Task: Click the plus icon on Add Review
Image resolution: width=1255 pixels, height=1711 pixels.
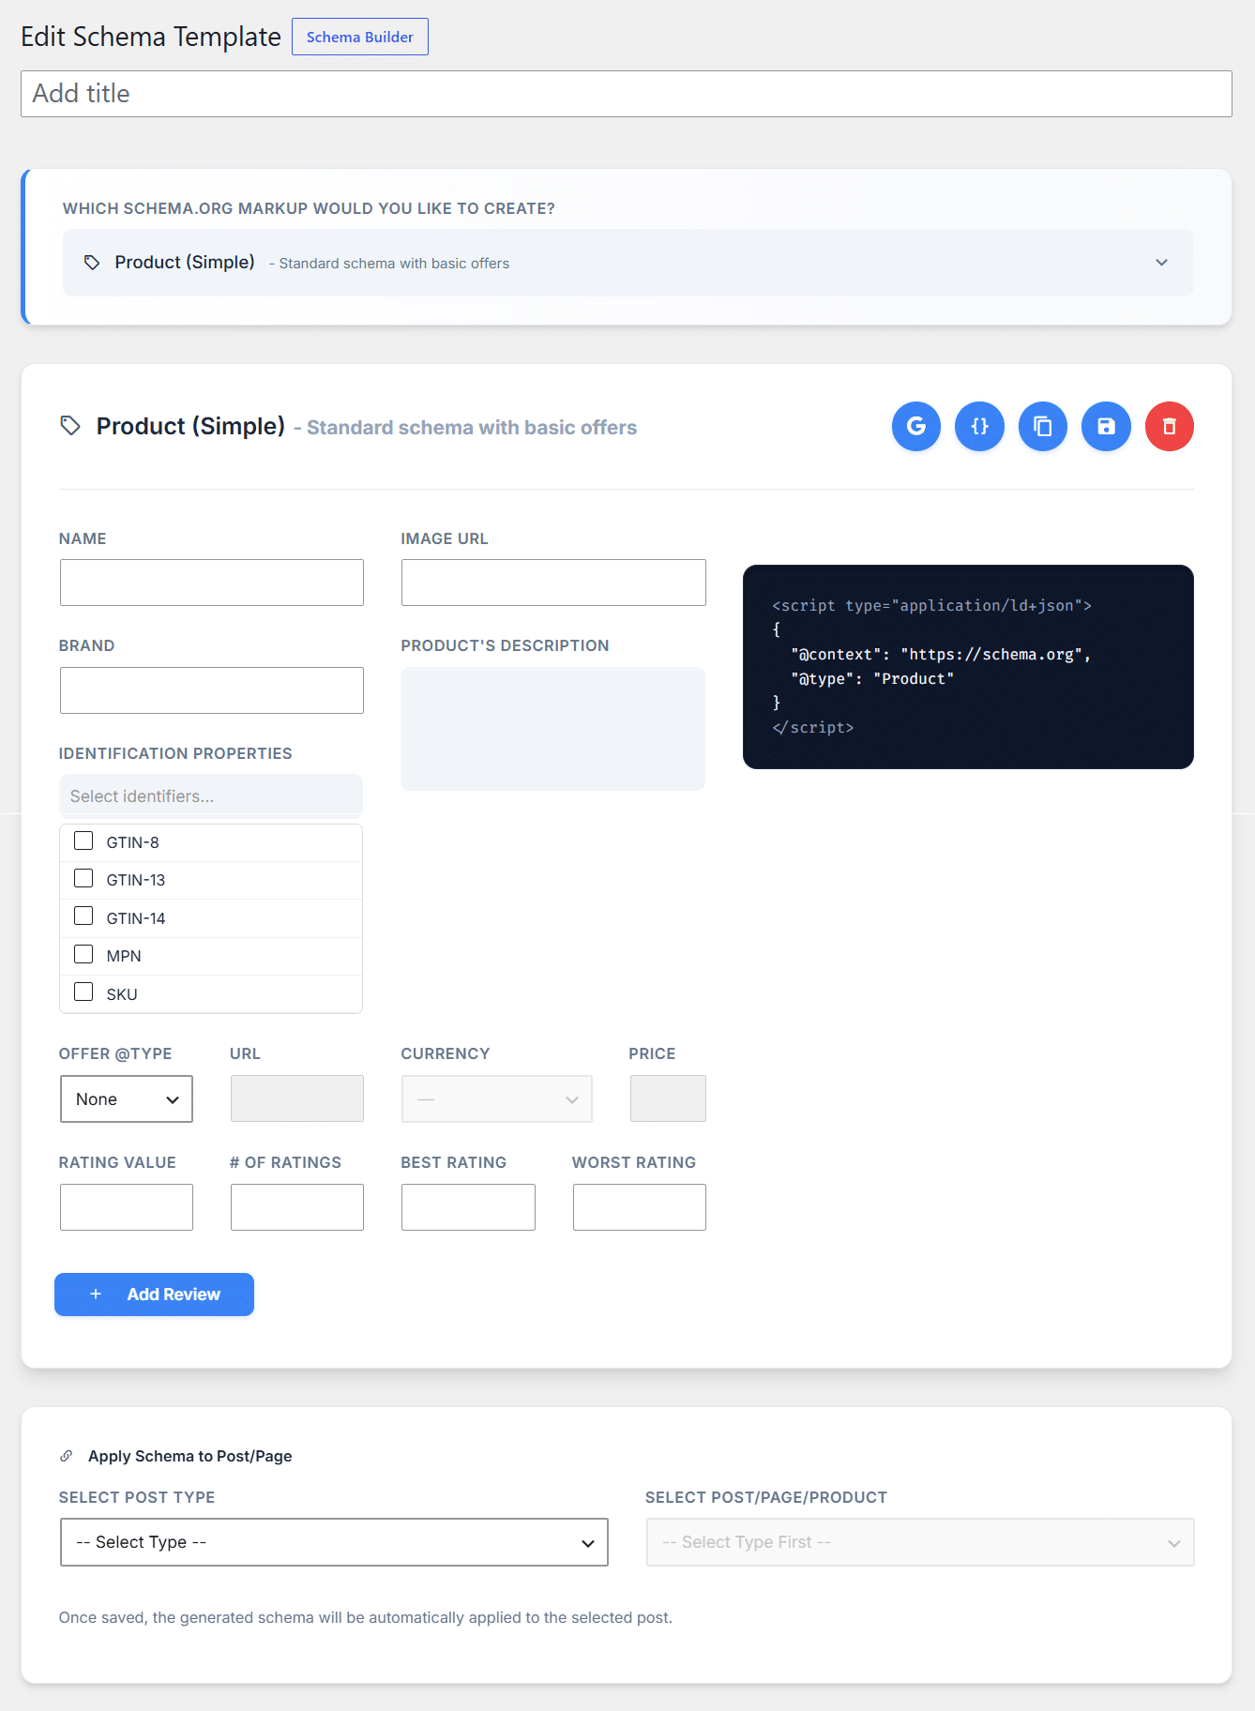Action: pos(96,1295)
